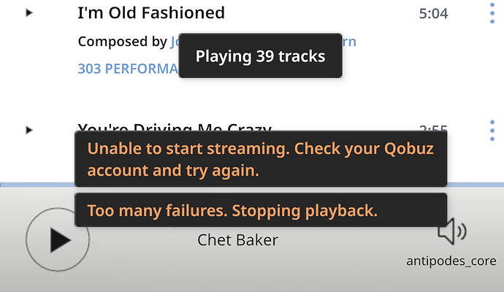Click the Composed by label text
504x292 pixels.
tap(123, 42)
